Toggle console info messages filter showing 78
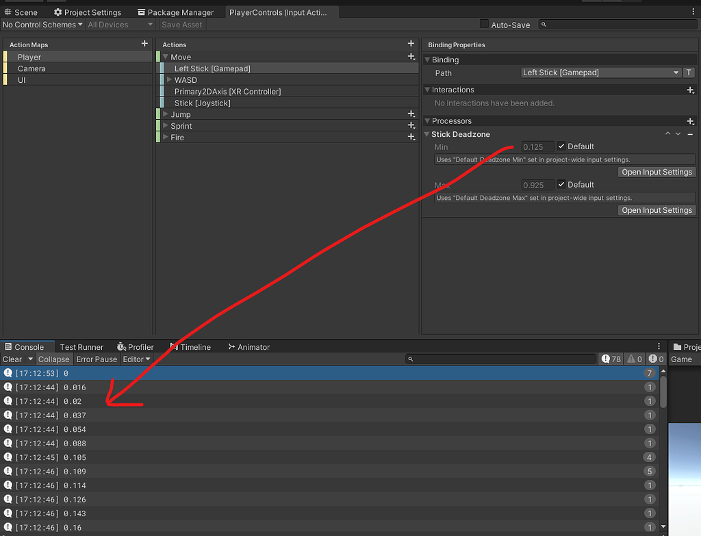701x536 pixels. [610, 358]
